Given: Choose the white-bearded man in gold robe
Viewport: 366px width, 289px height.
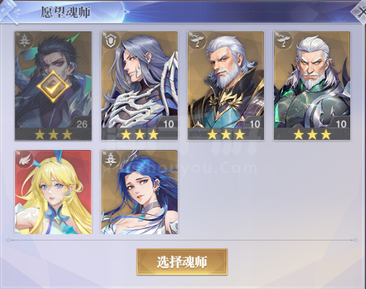Looking at the screenshot, I should coord(226,86).
